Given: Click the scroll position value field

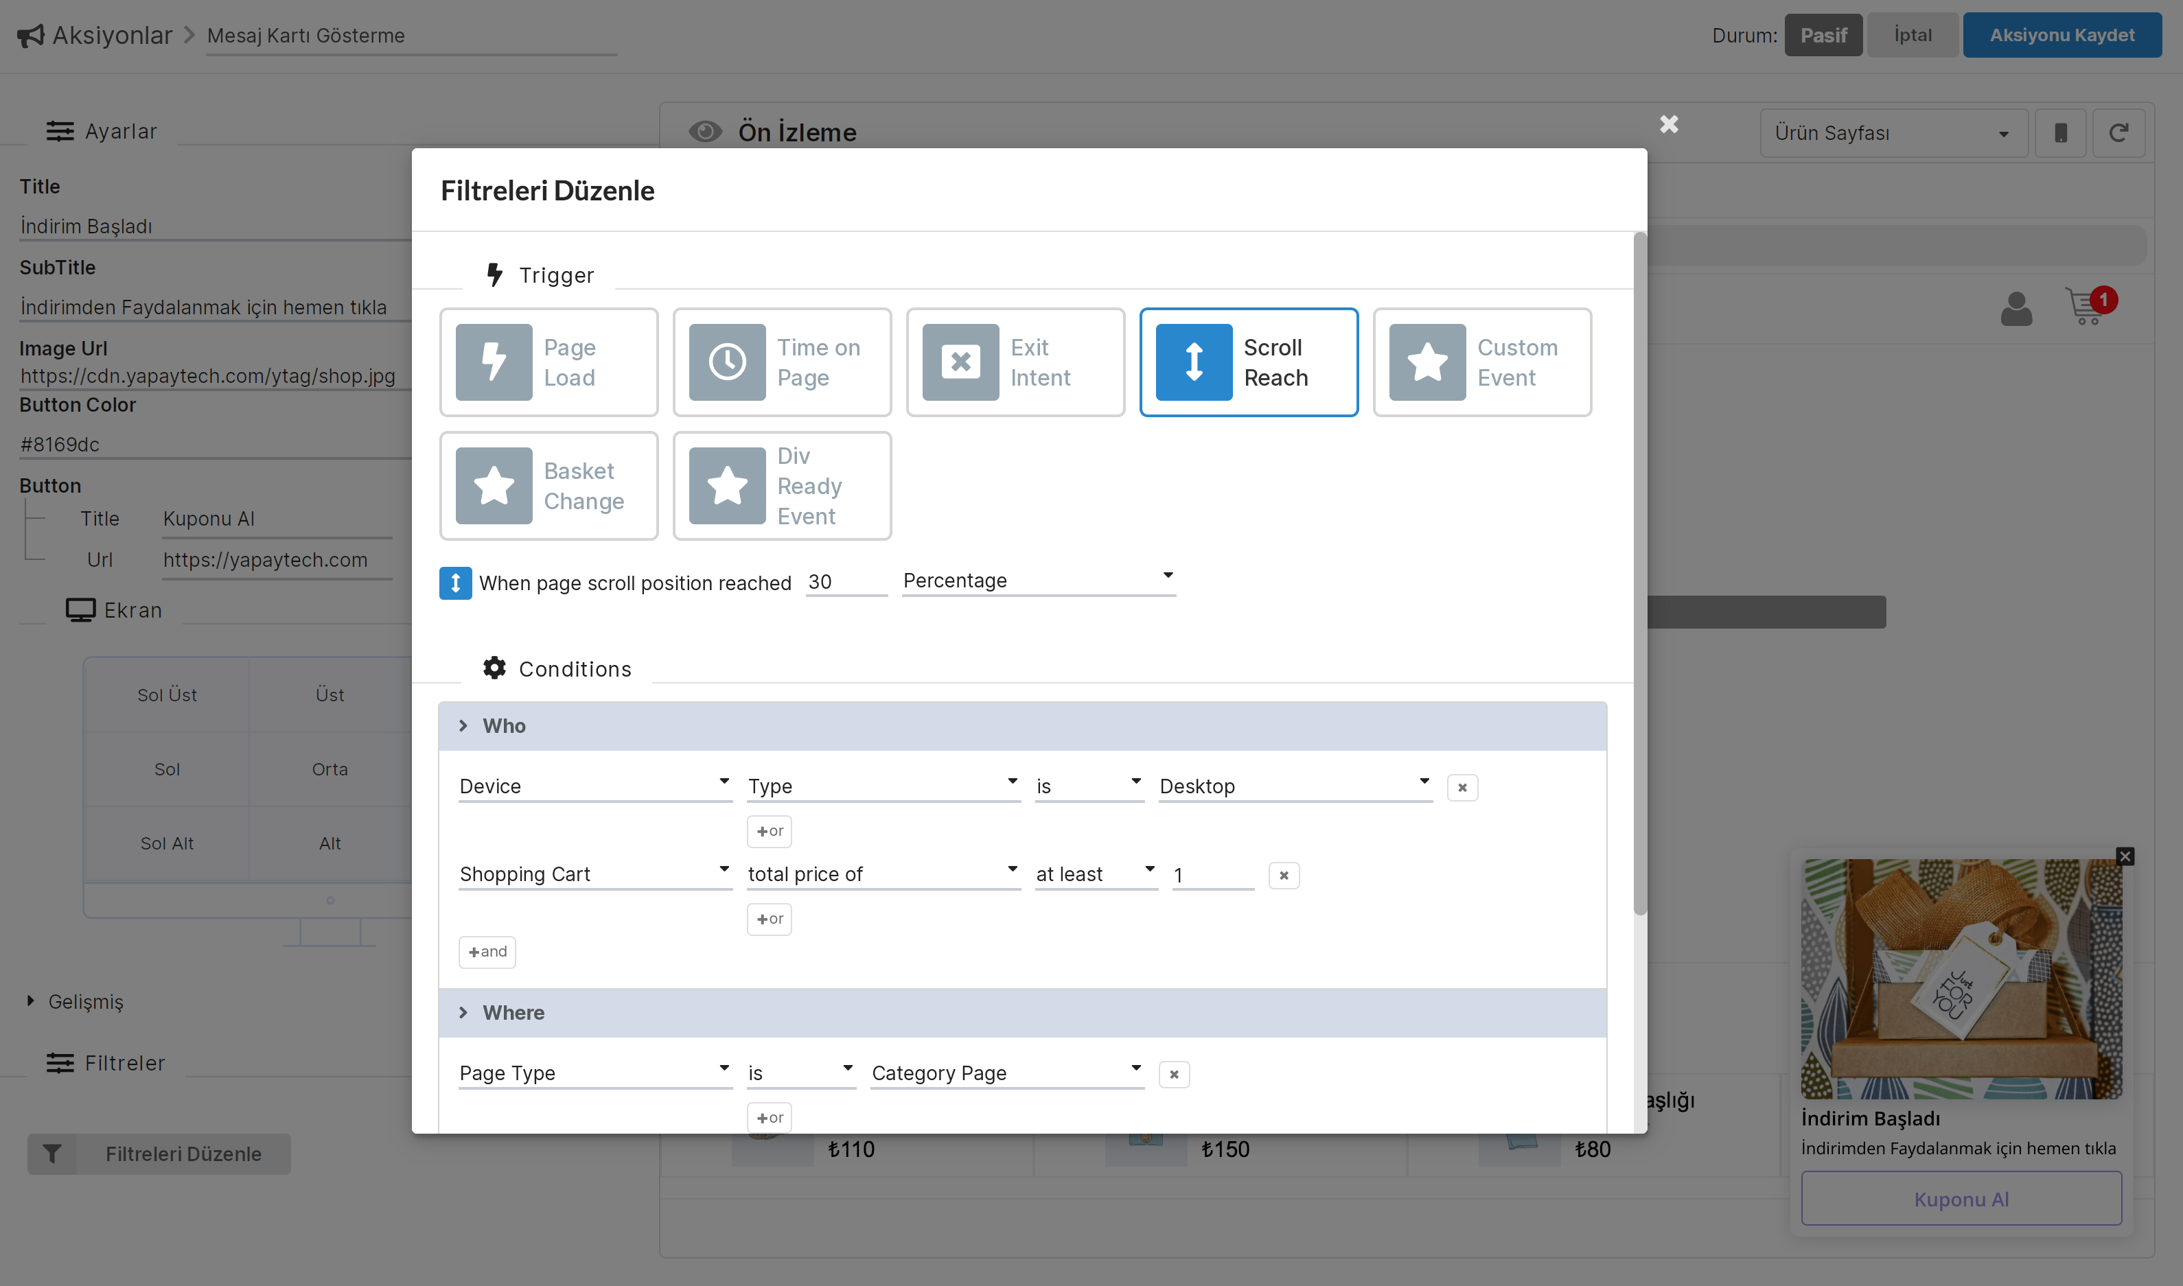Looking at the screenshot, I should 845,583.
